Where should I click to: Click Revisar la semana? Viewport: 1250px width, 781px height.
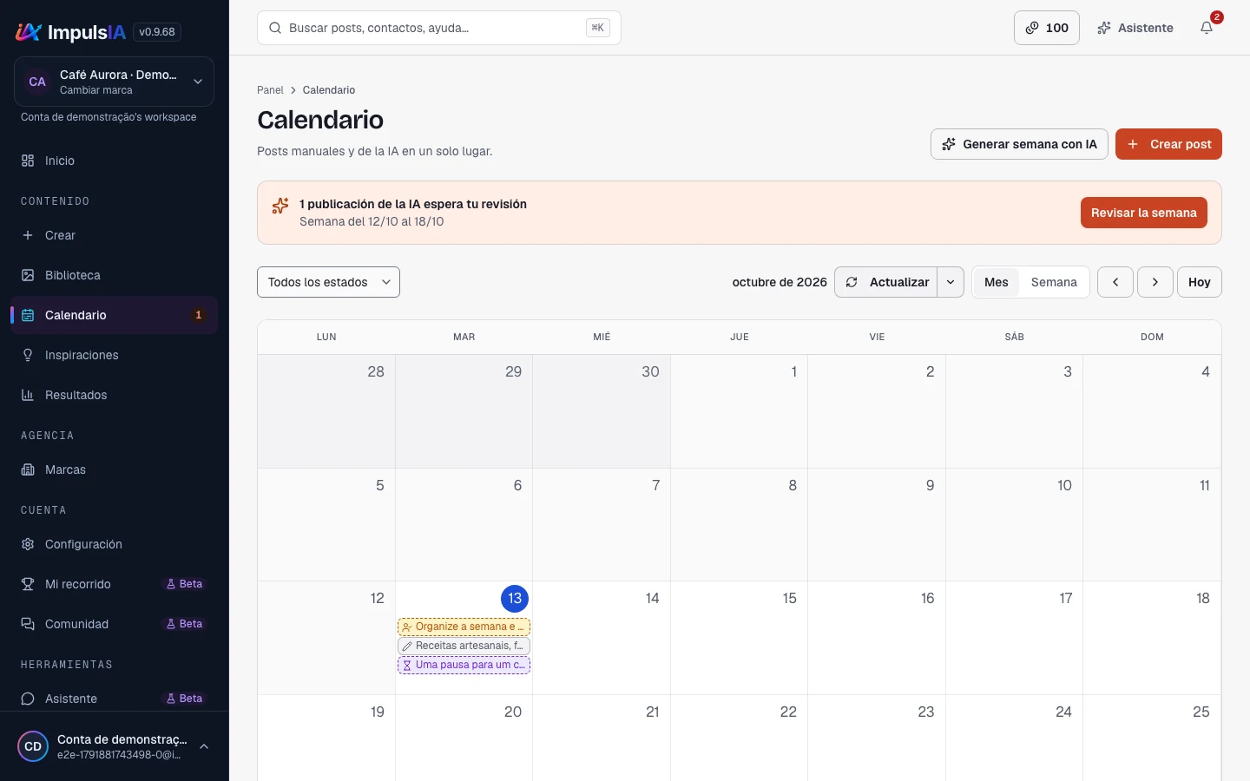(x=1144, y=213)
